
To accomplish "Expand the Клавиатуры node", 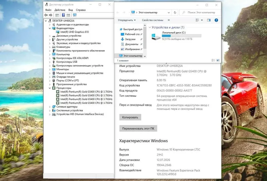I will 50,47.
